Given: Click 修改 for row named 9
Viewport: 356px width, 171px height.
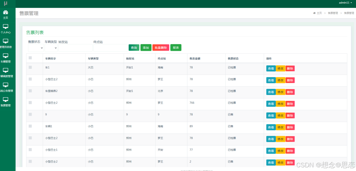Looking at the screenshot, I should (281, 115).
